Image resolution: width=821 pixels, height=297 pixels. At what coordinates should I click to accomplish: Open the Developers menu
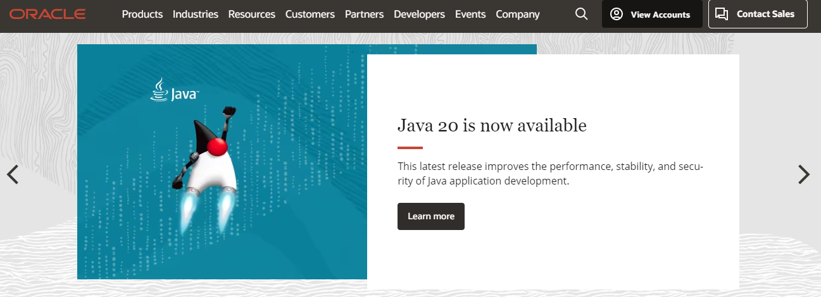click(x=419, y=14)
